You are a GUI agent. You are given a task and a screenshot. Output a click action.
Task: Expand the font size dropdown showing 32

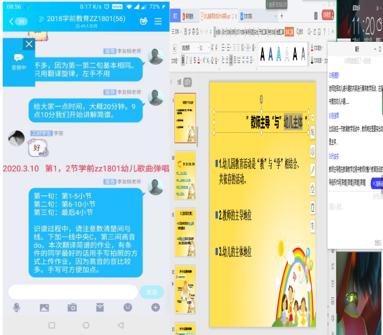click(207, 48)
